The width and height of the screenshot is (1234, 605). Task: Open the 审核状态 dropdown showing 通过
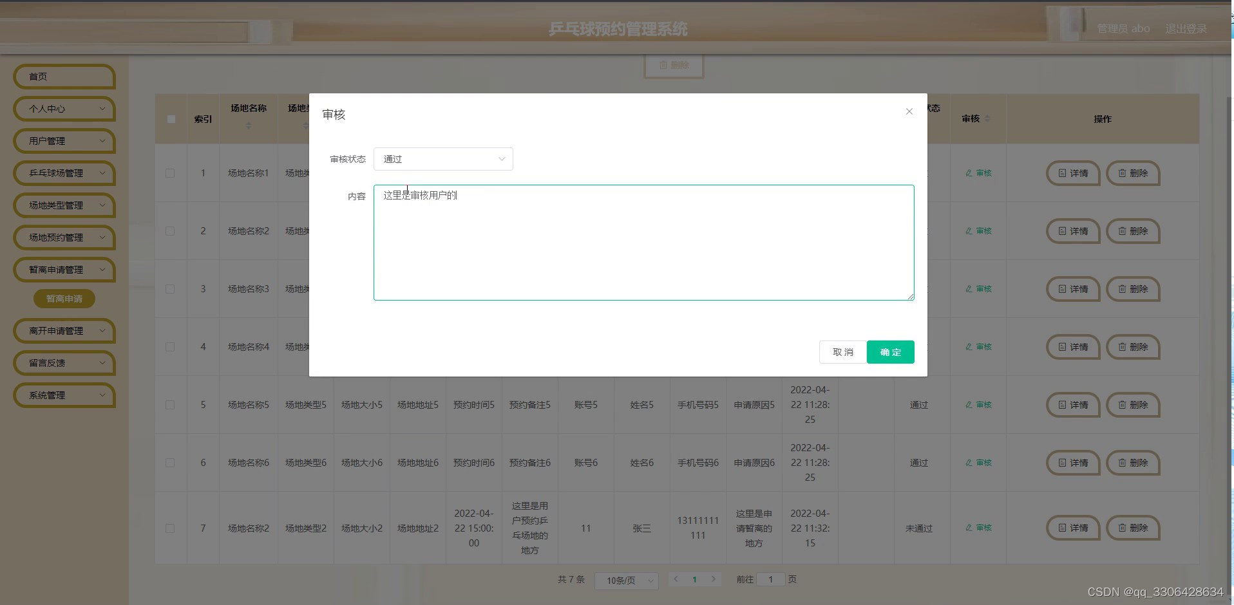coord(443,159)
